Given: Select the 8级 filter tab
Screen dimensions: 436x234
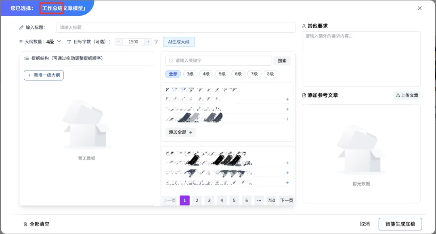Looking at the screenshot, I should pyautogui.click(x=270, y=74).
